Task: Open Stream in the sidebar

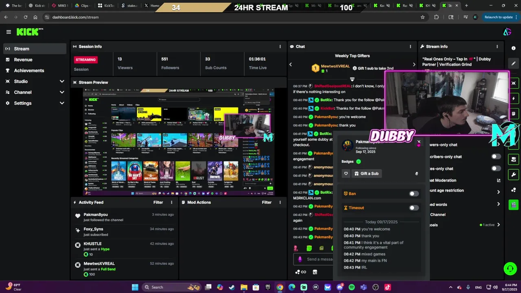Action: [x=35, y=49]
